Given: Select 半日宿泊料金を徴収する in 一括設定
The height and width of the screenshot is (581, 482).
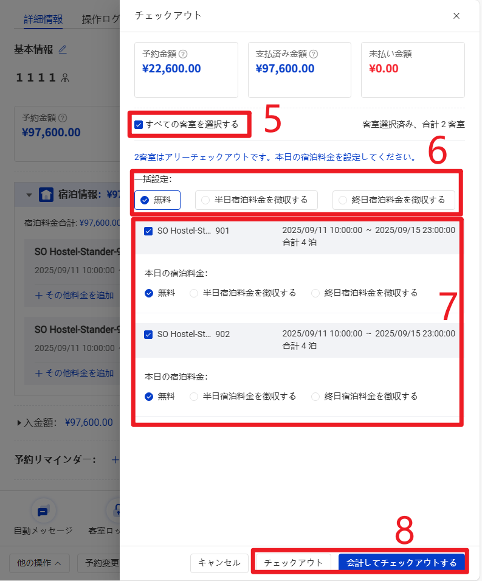Looking at the screenshot, I should click(x=205, y=200).
